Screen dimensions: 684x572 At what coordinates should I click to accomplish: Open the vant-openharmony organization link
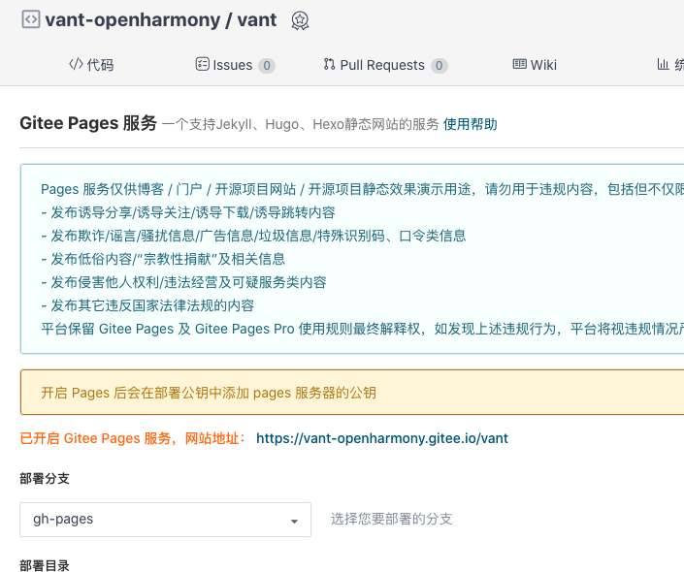tap(133, 20)
